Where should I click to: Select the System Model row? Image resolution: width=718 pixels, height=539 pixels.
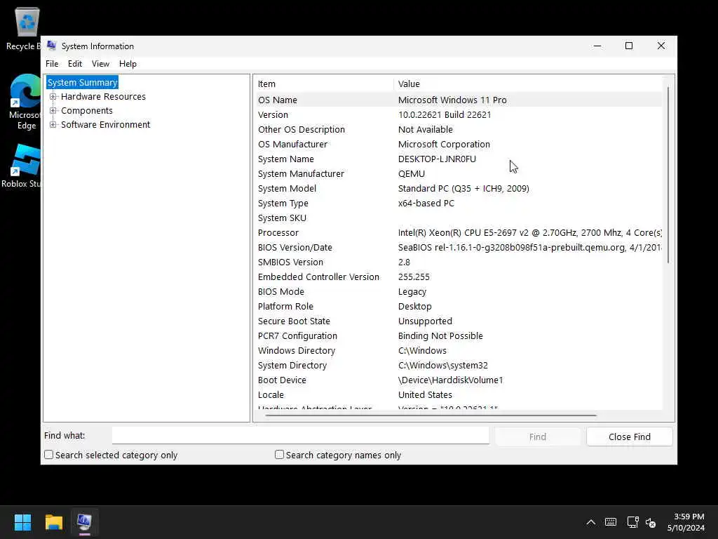click(x=458, y=188)
